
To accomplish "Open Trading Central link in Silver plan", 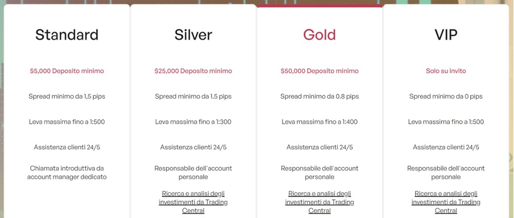I will pos(193,202).
